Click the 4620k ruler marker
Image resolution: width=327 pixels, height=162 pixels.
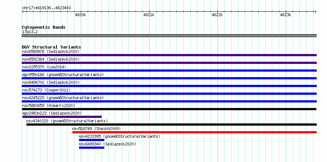click(80, 15)
